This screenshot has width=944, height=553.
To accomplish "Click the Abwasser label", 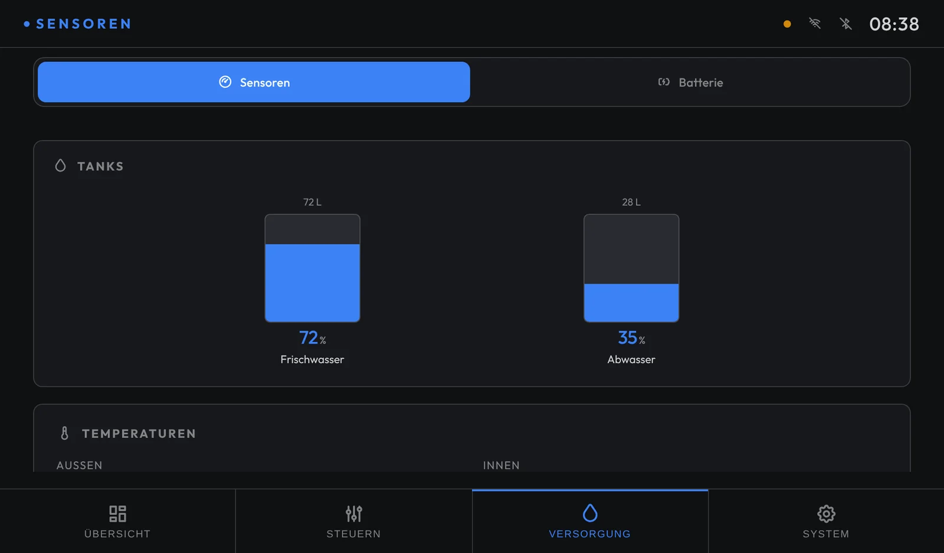I will pyautogui.click(x=631, y=360).
